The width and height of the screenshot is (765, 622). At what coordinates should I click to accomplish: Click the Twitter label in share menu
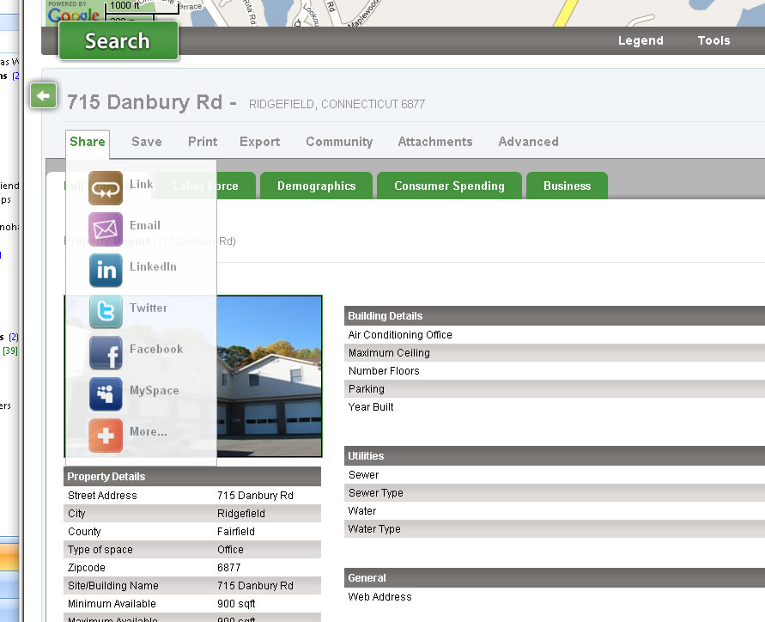click(149, 308)
